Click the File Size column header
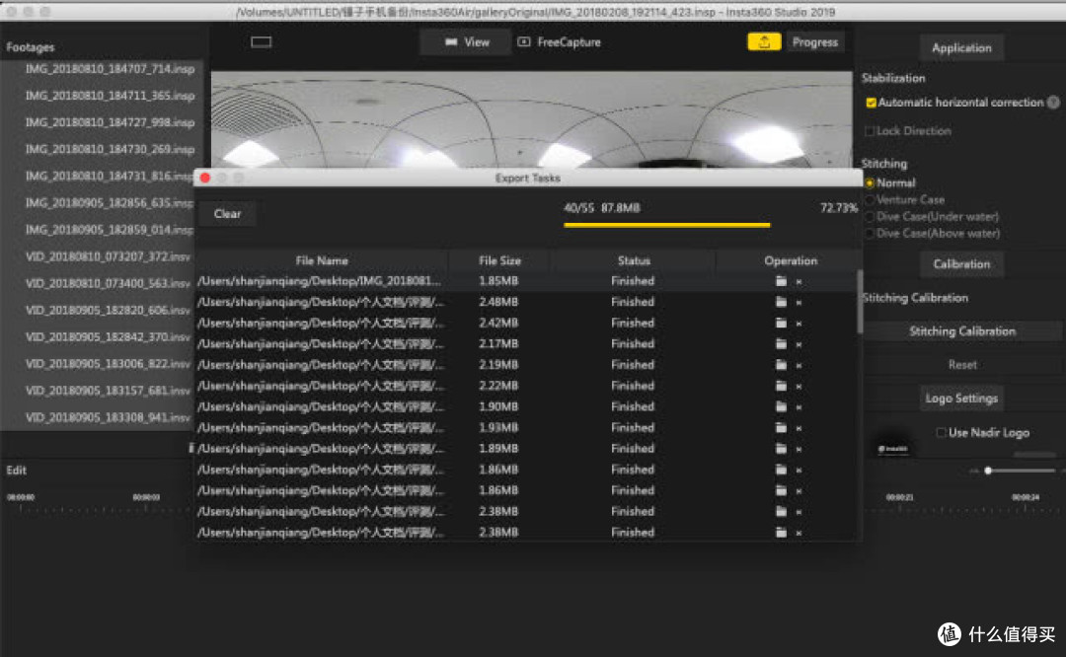The image size is (1066, 657). click(499, 260)
